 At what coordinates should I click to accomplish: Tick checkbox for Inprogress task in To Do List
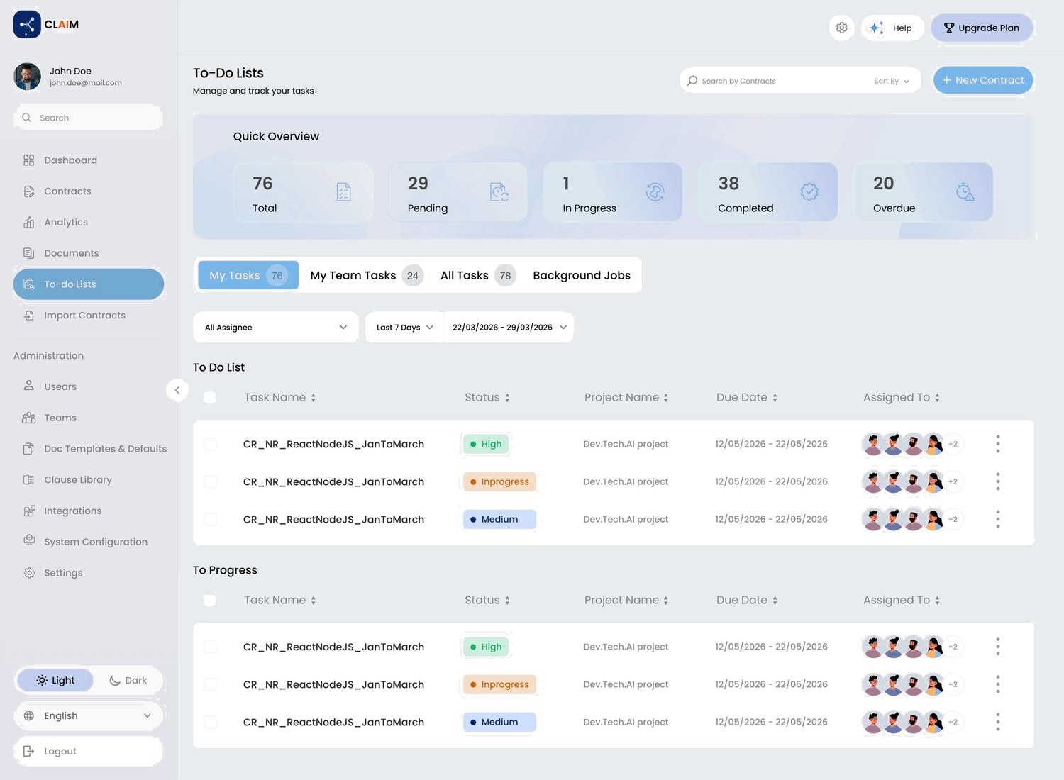click(x=210, y=481)
